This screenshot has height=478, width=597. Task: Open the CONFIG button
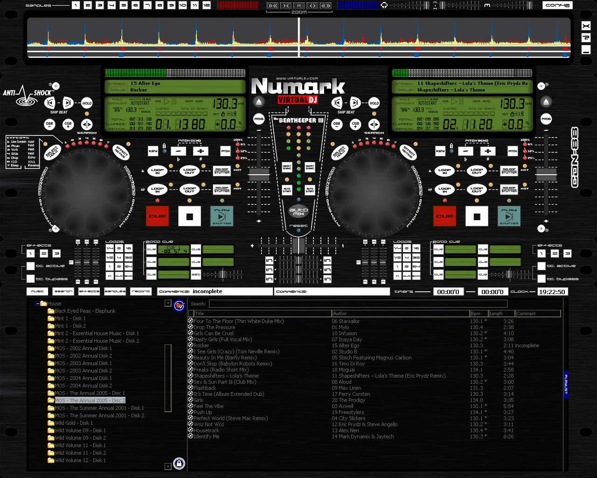[557, 5]
